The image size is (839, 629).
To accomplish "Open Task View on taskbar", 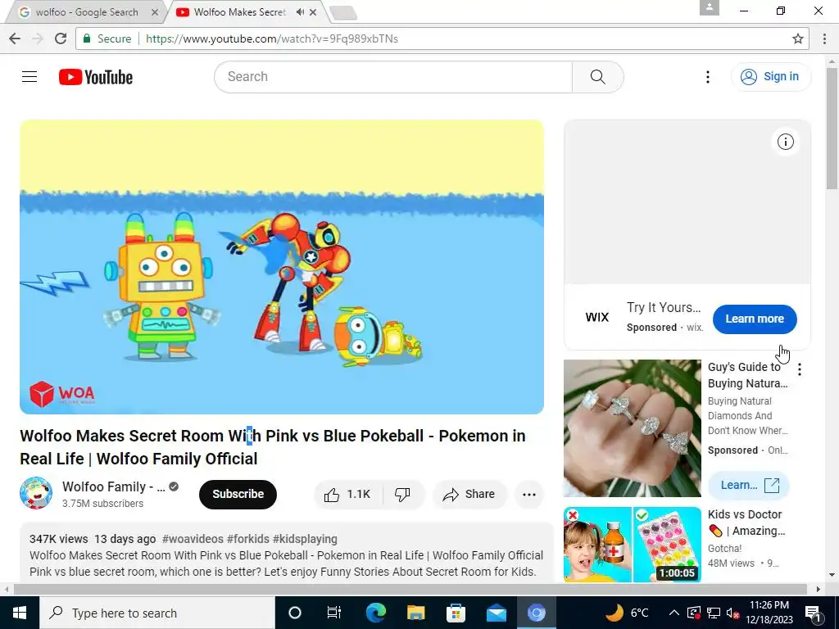I will click(334, 613).
